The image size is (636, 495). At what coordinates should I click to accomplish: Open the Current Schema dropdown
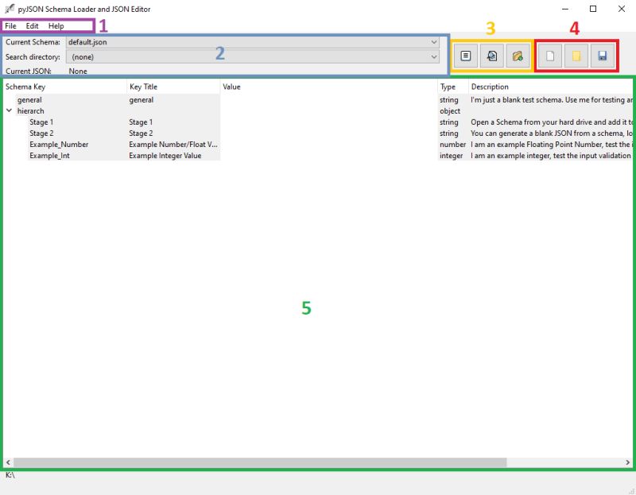(434, 41)
